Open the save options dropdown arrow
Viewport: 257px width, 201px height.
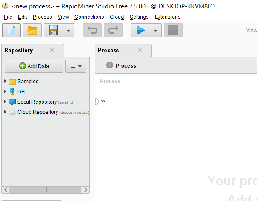click(x=69, y=30)
